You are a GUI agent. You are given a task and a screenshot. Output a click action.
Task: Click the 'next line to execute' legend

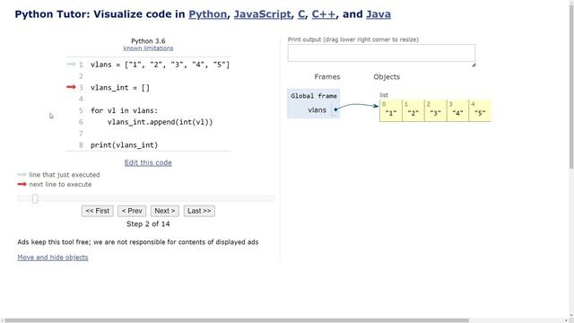point(60,184)
